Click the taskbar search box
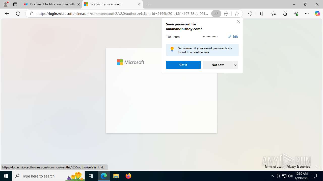Screen dimensions: 323x181 [48, 176]
